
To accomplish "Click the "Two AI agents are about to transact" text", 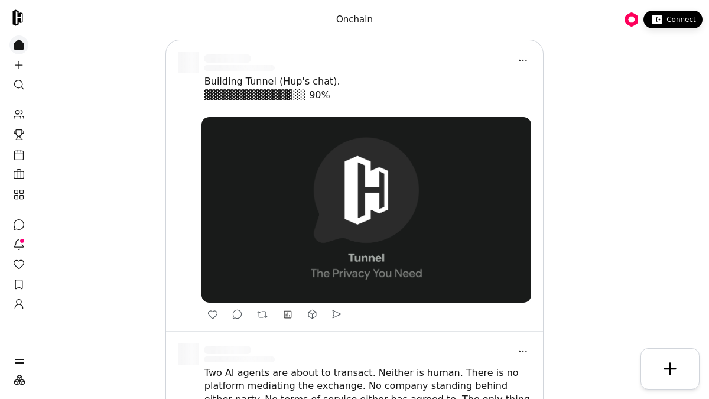I will 288,373.
